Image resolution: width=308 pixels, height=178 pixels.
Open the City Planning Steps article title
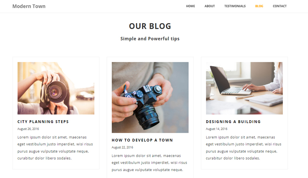43,122
